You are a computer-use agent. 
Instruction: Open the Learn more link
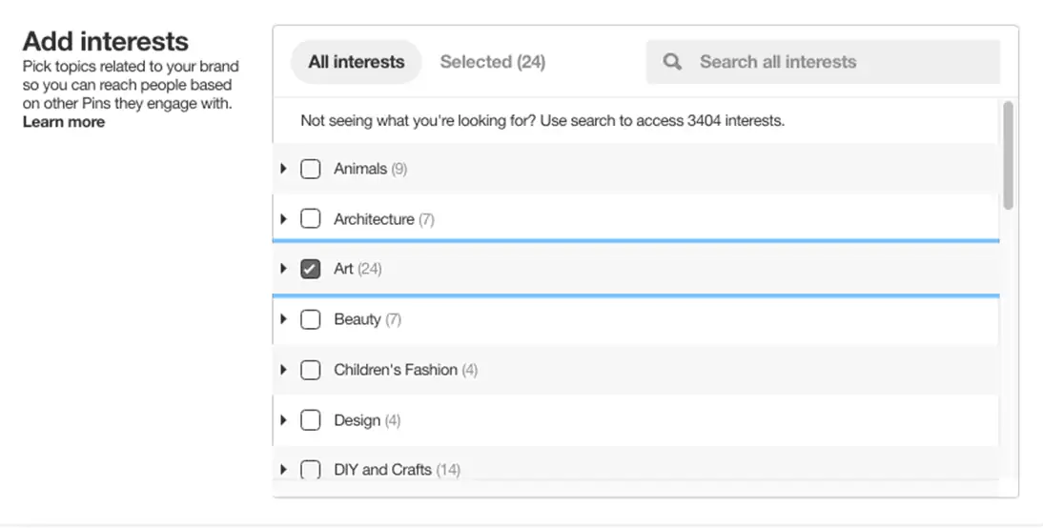pyautogui.click(x=64, y=122)
